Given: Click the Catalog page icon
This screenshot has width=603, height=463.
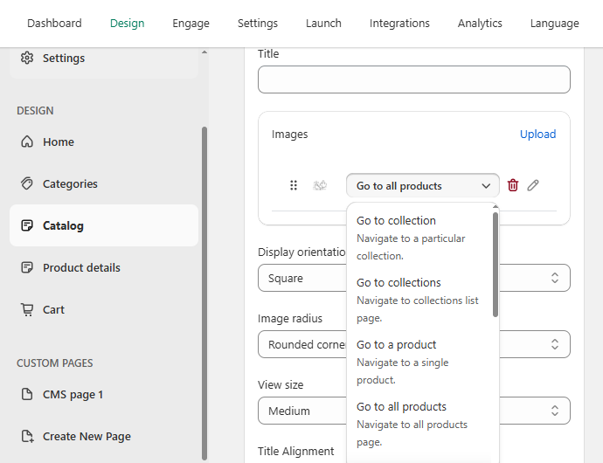Looking at the screenshot, I should click(x=27, y=225).
